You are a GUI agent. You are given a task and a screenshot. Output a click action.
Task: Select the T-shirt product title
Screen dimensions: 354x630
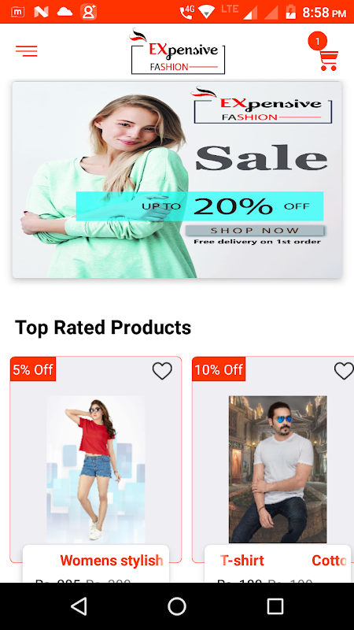tap(242, 560)
